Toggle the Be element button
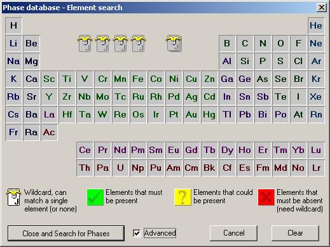 tap(32, 43)
